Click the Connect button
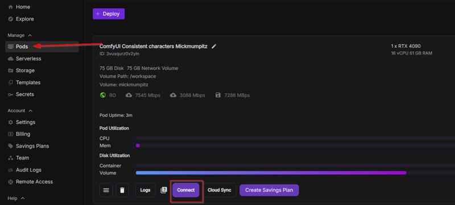 click(186, 190)
